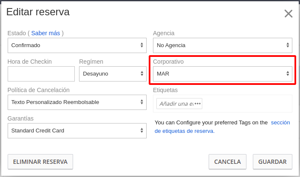Click the Añadir una etiqueta tag input
Screen dimensions: 300x177
pos(179,104)
